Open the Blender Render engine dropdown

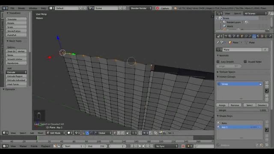click(x=140, y=8)
